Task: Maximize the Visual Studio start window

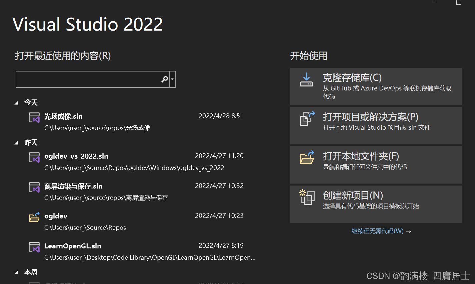Action: pos(459,2)
